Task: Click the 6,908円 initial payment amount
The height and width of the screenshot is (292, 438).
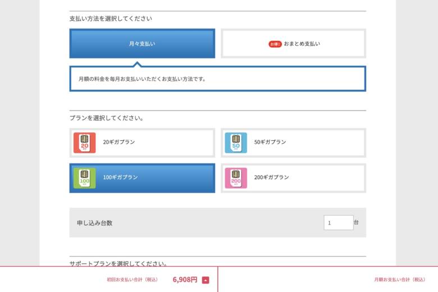Action: pos(185,280)
